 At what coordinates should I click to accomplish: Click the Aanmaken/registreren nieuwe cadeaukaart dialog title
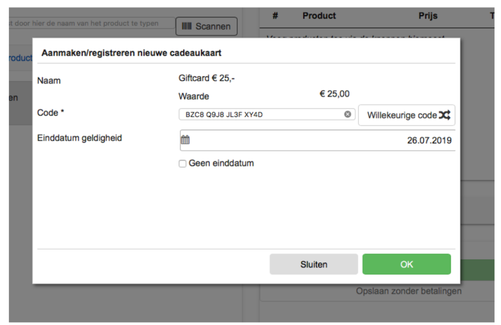pos(131,53)
